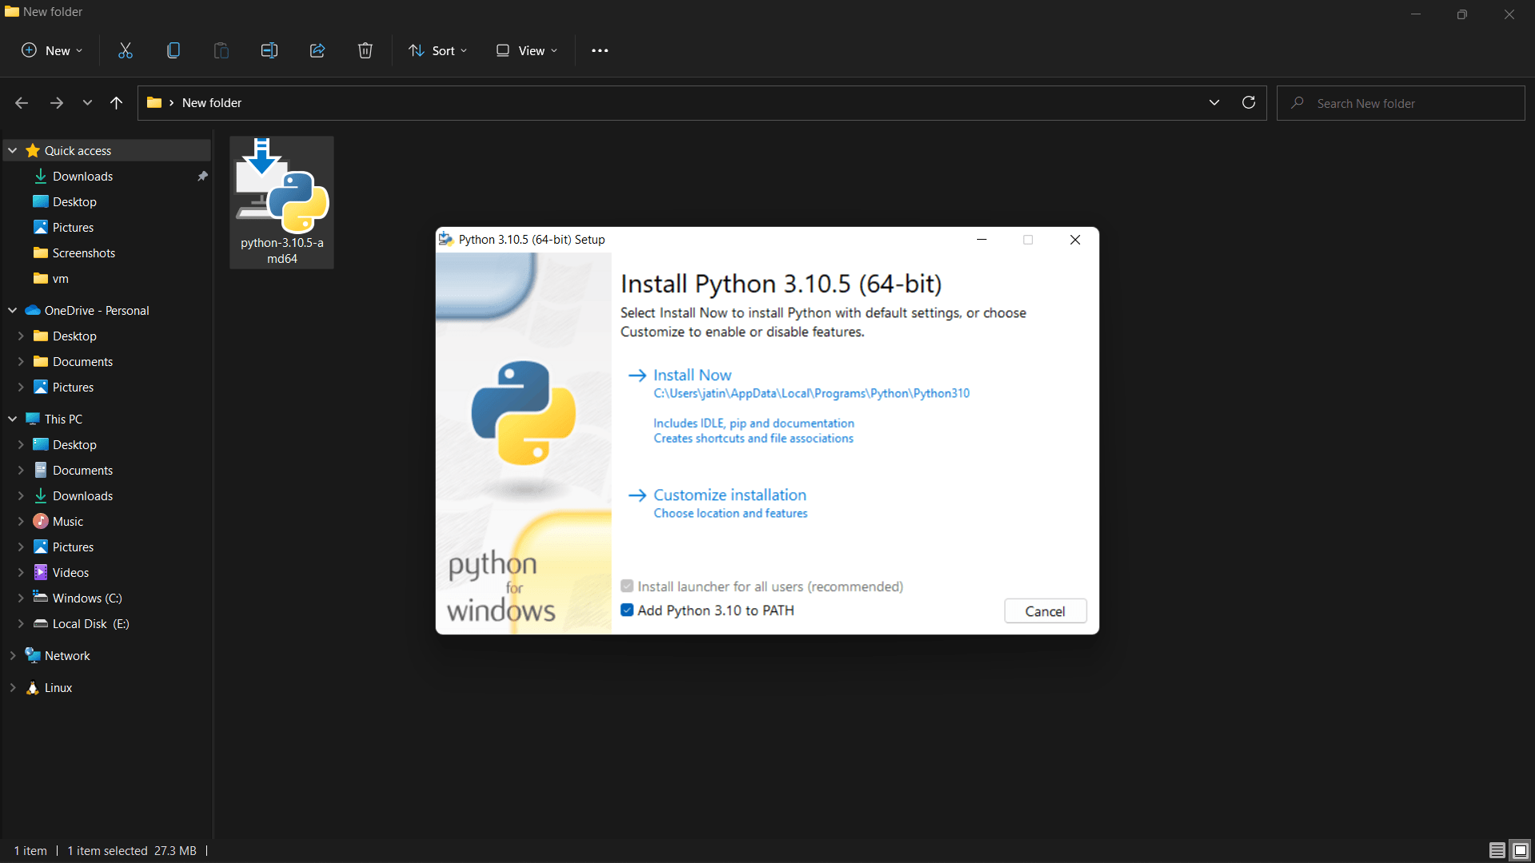1535x863 pixels.
Task: Click the Paste icon in toolbar
Action: [x=221, y=50]
